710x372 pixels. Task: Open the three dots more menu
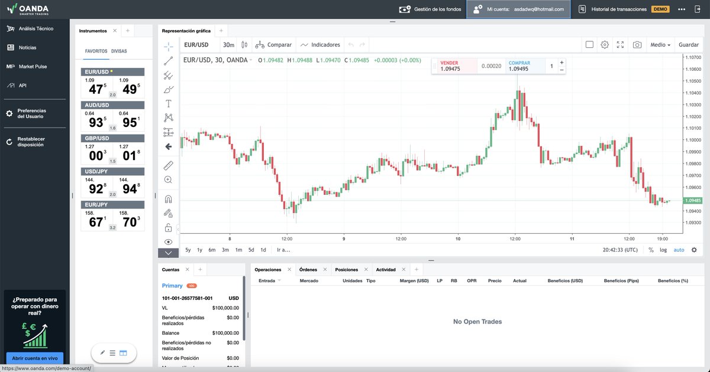pos(682,9)
